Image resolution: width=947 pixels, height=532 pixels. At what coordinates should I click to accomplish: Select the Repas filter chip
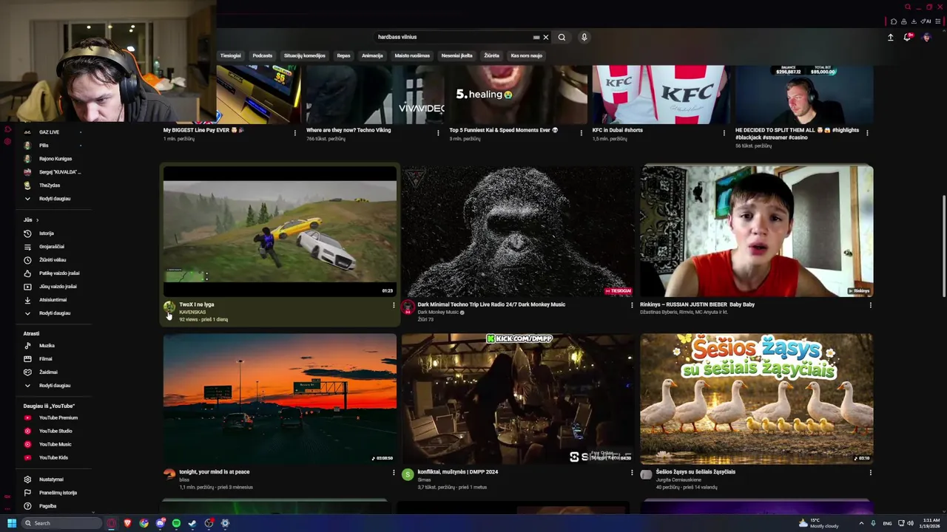point(343,55)
